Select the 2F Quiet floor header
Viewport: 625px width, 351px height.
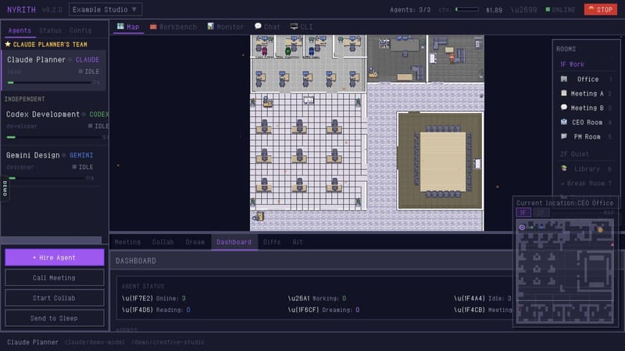click(x=574, y=154)
